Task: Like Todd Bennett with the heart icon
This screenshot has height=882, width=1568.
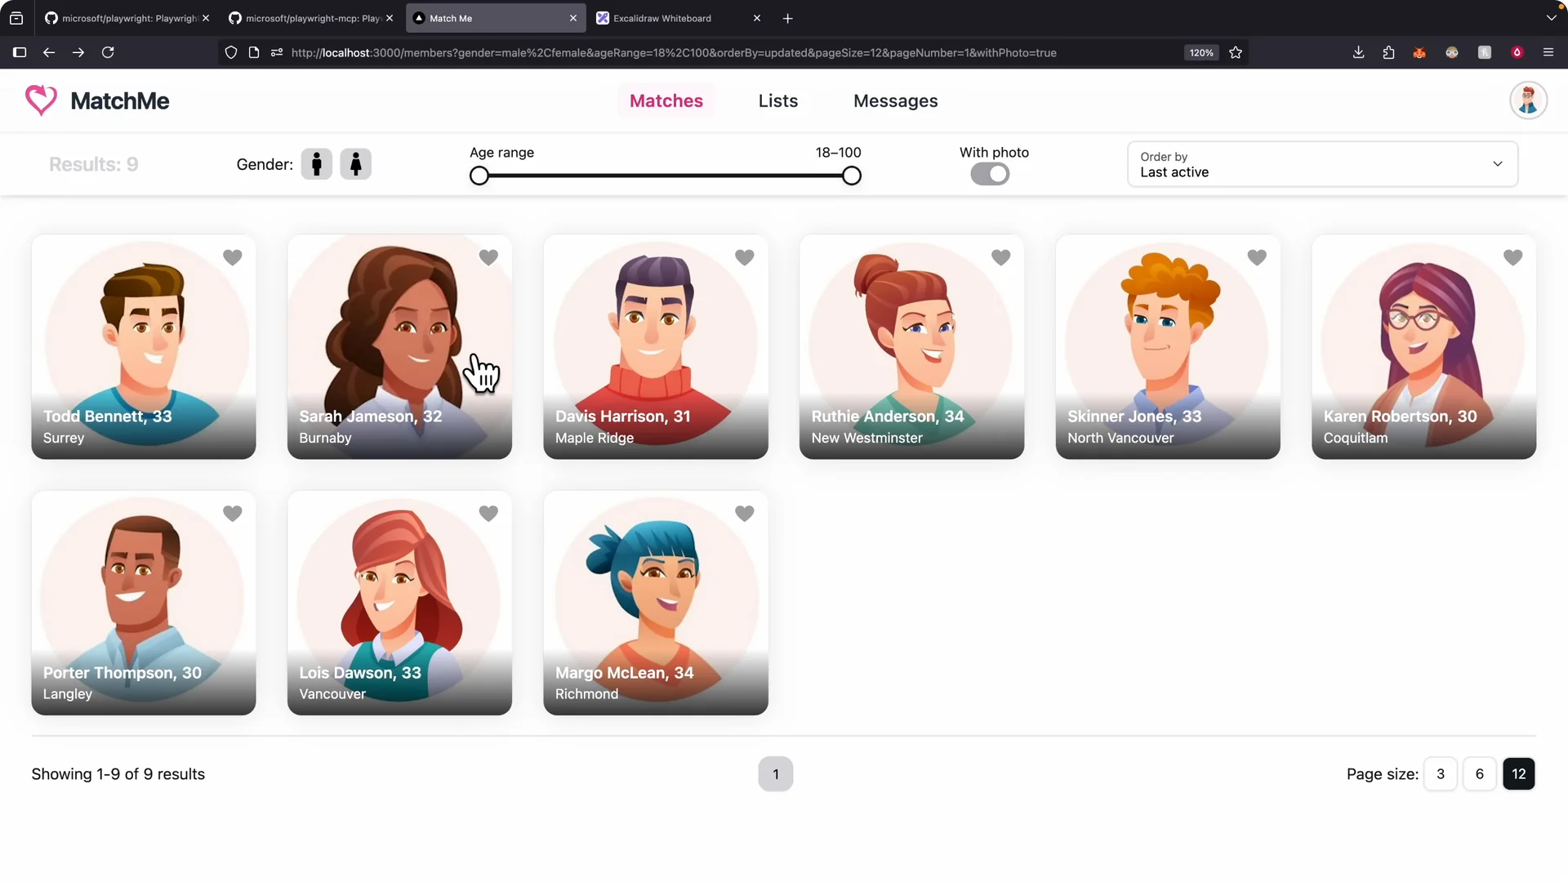Action: pos(233,257)
